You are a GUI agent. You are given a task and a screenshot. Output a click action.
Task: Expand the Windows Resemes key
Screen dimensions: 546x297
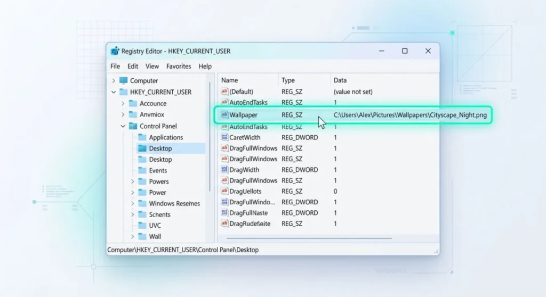[132, 203]
